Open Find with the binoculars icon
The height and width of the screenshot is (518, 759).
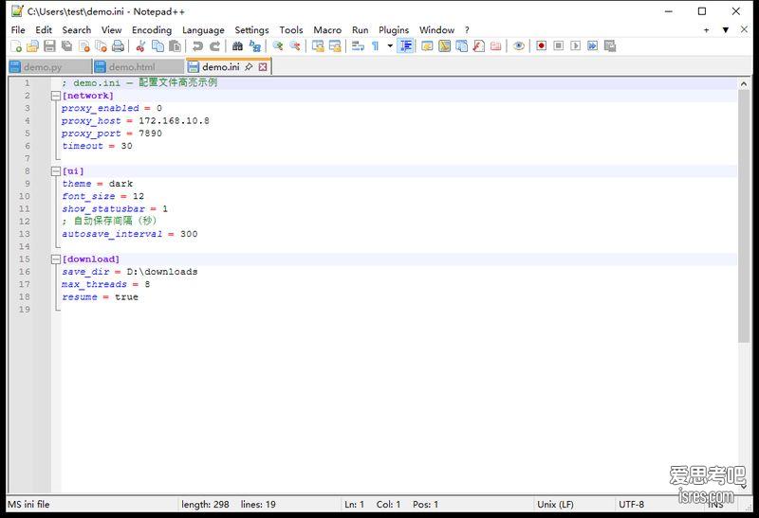click(237, 46)
